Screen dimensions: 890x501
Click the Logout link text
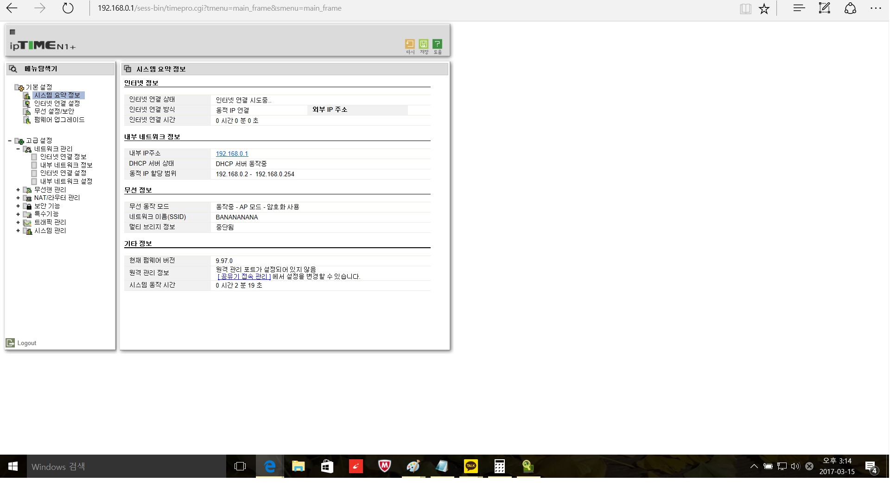(27, 343)
